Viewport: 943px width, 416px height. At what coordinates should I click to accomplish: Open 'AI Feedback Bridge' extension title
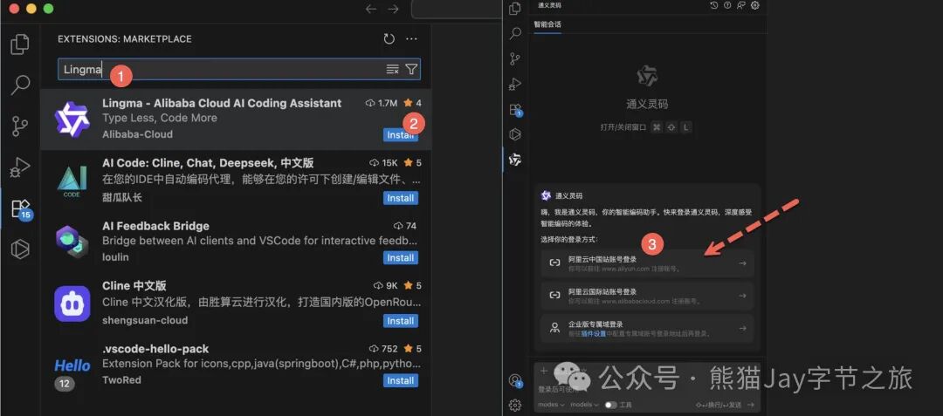coord(155,226)
